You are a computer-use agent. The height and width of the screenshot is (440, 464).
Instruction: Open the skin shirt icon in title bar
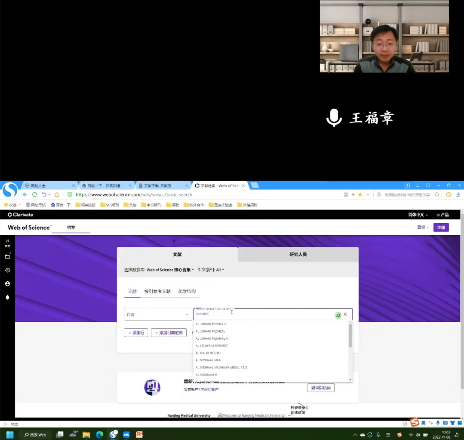(428, 185)
